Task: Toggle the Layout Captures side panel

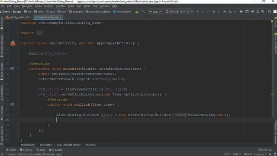Action: (x=2, y=136)
